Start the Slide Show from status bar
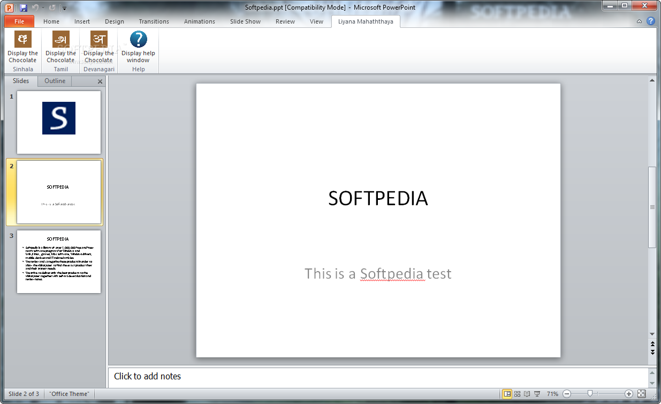This screenshot has width=661, height=404. tap(537, 394)
